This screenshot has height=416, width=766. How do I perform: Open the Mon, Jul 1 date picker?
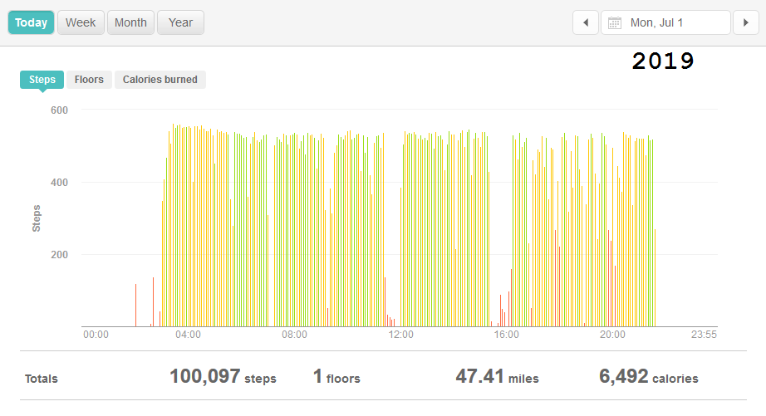point(665,22)
